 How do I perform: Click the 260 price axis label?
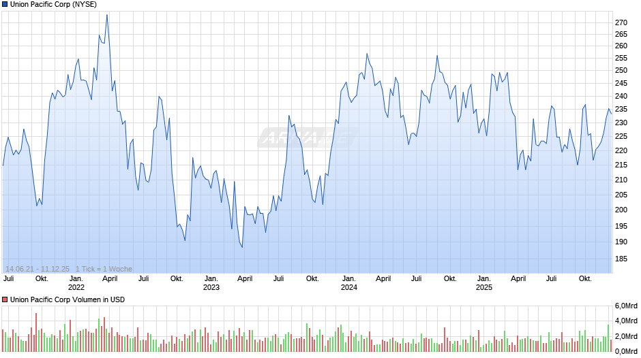click(621, 46)
